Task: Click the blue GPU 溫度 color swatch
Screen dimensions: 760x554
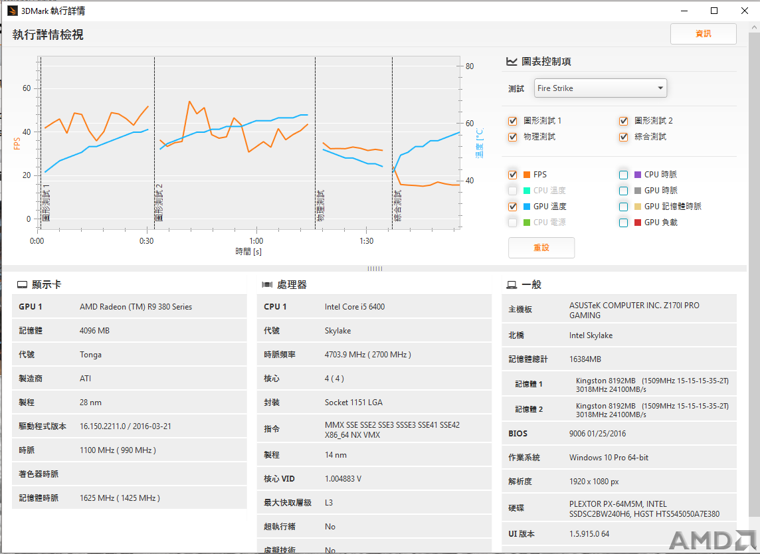Action: [527, 207]
